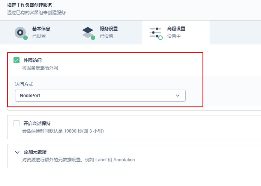
Task: Enable the 开启会话保持 checkbox
Action: point(16,123)
